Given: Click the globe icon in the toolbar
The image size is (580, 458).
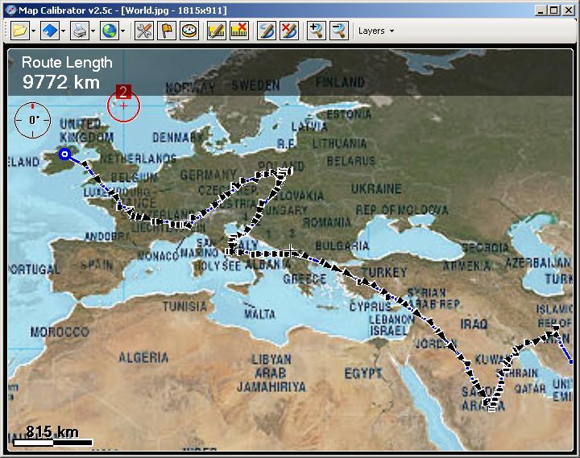Looking at the screenshot, I should tap(109, 31).
